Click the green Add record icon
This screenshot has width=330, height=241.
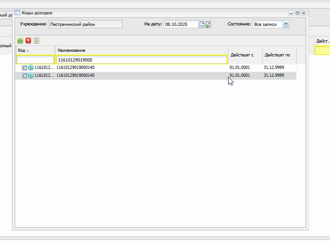coord(20,40)
